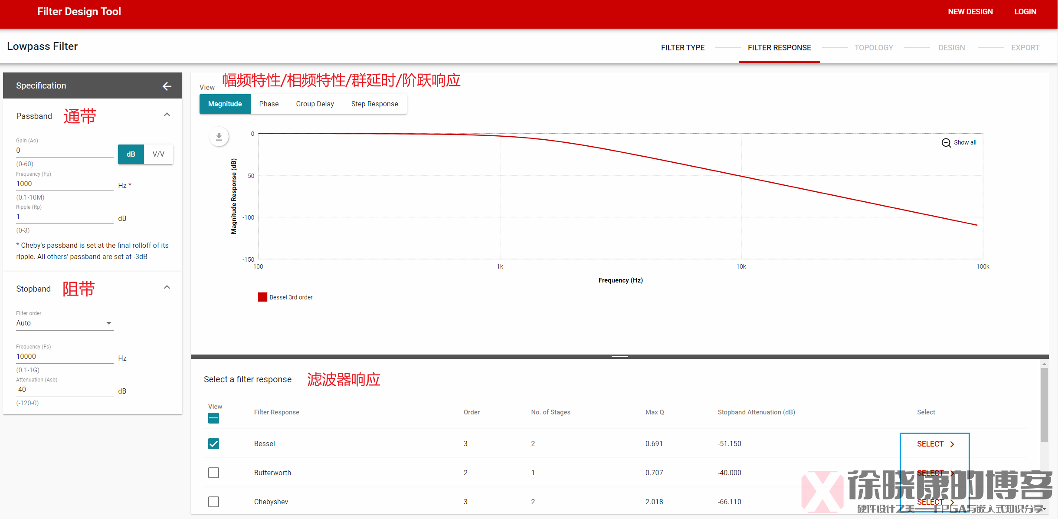Click the back arrow in Specification header
This screenshot has width=1058, height=519.
167,86
